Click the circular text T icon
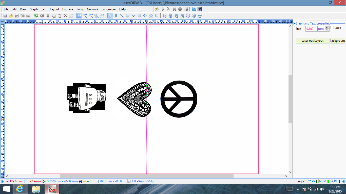This screenshot has width=346, height=194. click(188, 16)
